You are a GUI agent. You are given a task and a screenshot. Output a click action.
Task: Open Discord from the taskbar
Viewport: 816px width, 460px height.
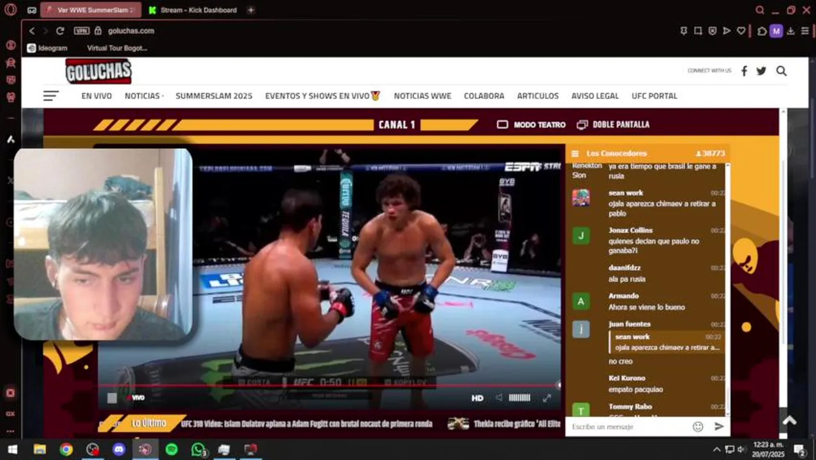(x=119, y=450)
